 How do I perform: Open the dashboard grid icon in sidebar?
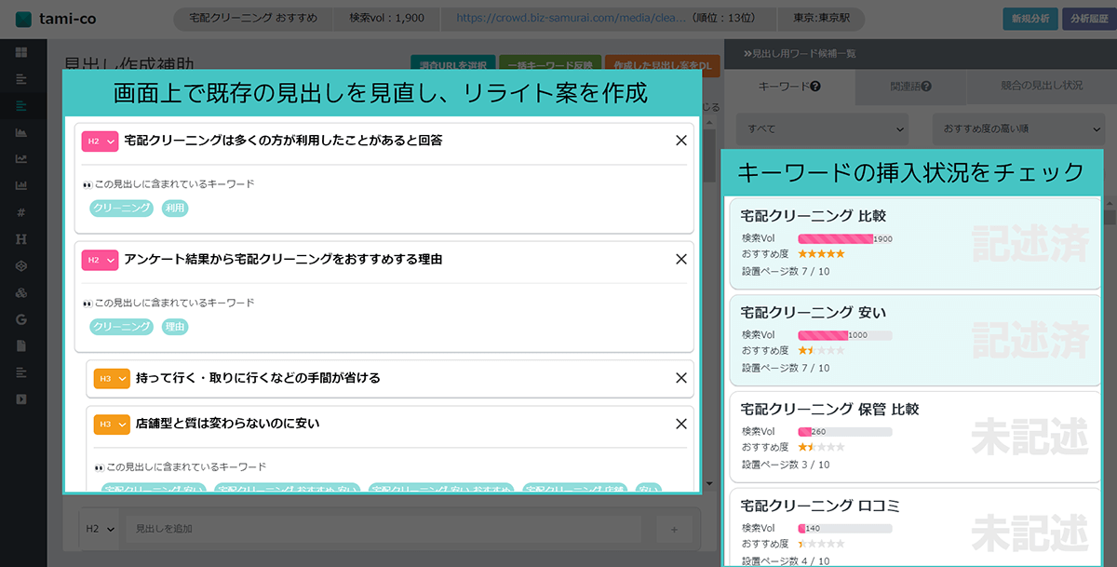[21, 52]
